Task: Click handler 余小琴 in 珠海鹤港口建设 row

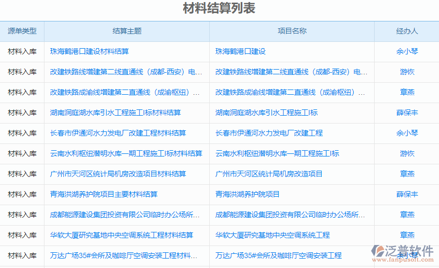Action: point(407,51)
